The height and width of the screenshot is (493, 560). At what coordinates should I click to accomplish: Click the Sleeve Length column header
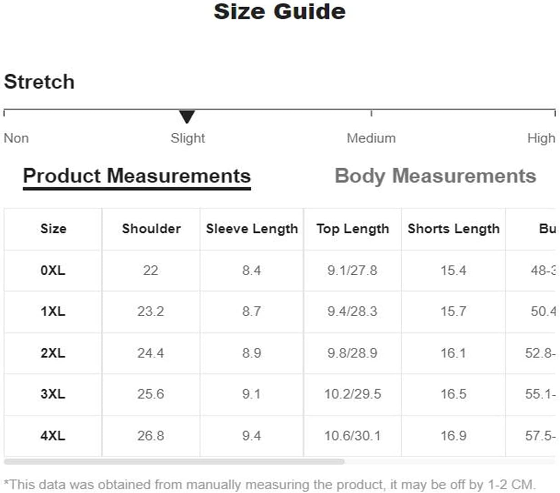pyautogui.click(x=252, y=229)
